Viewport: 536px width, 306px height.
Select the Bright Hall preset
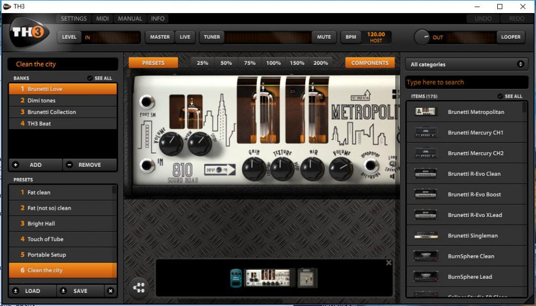coord(63,224)
